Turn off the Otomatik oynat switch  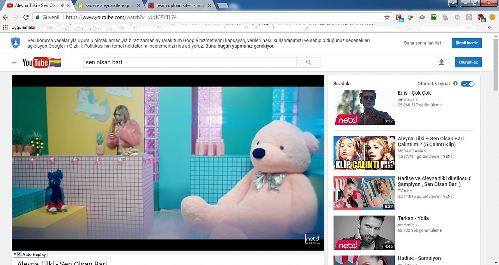(x=467, y=84)
